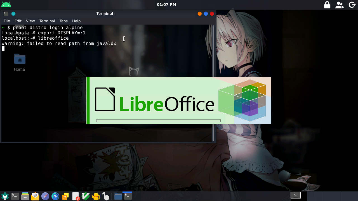358x201 pixels.
Task: Click the Android robot menu icon
Action: click(6, 4)
